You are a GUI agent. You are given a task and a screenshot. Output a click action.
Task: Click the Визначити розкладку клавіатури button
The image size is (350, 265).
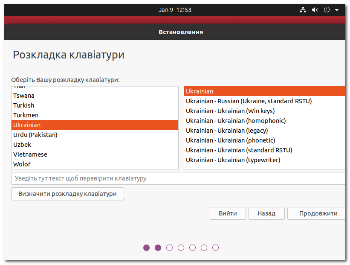click(x=67, y=194)
